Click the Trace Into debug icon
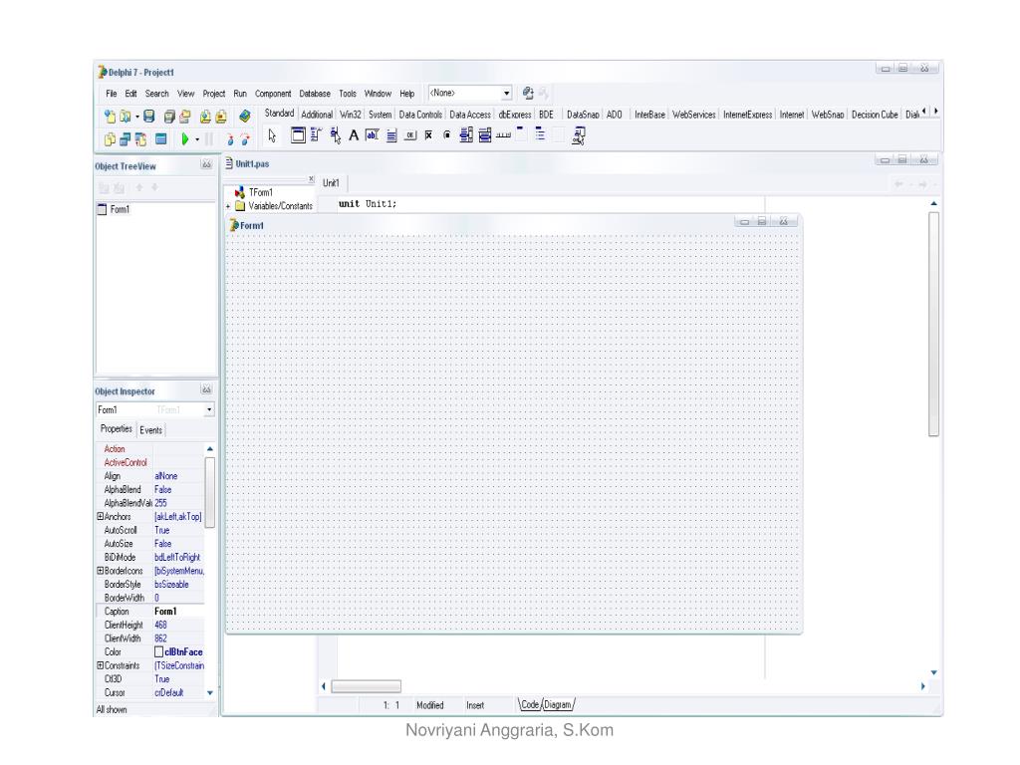This screenshot has width=1020, height=765. pos(230,138)
